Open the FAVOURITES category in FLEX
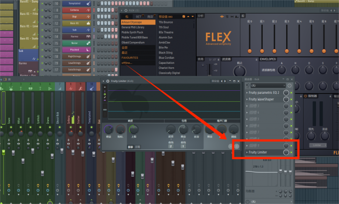This screenshot has height=204, width=339. pyautogui.click(x=138, y=58)
